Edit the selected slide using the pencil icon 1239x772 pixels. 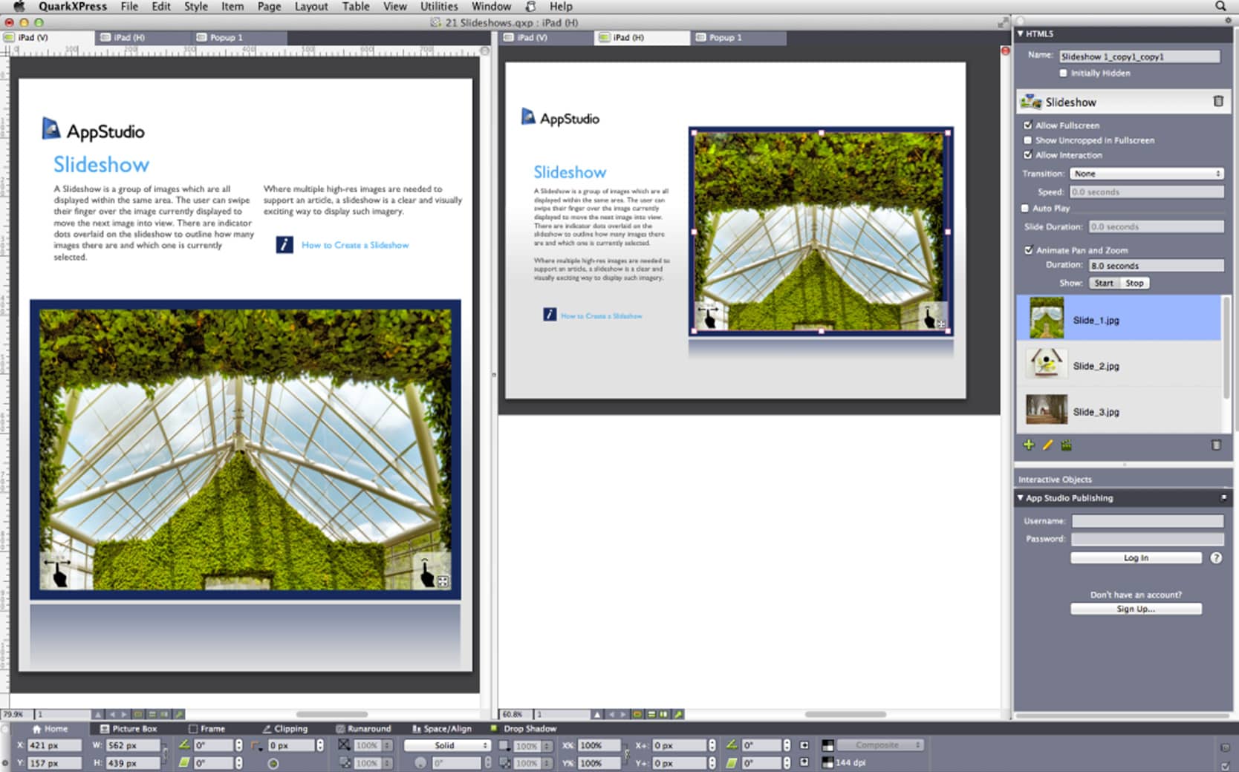coord(1047,444)
